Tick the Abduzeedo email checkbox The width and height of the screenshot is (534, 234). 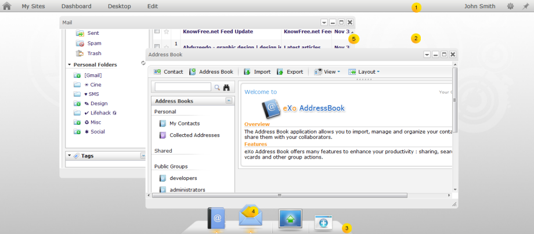coord(157,47)
